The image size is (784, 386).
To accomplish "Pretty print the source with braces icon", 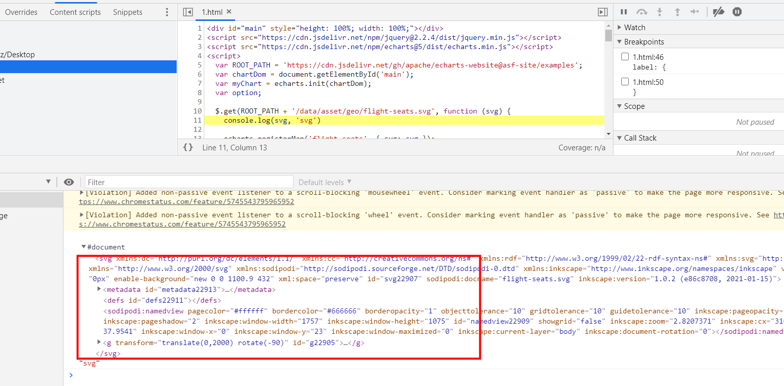I will click(188, 148).
